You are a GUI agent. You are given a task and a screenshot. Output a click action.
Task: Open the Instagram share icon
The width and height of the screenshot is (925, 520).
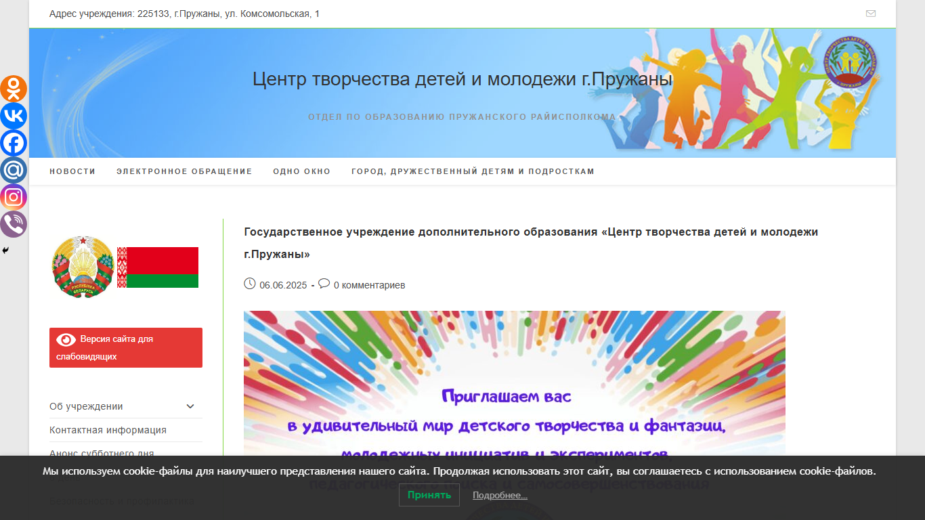coord(14,197)
